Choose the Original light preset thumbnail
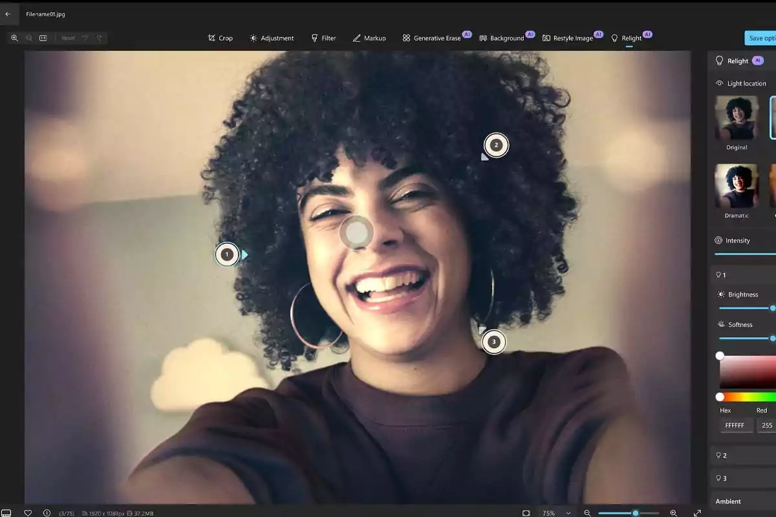 click(x=737, y=118)
